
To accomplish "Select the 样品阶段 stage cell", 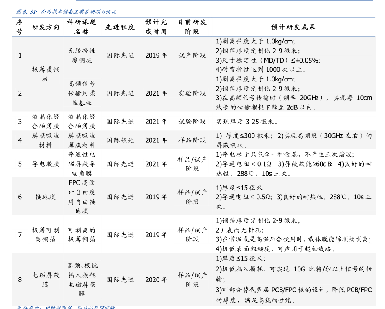I will click(x=192, y=140).
